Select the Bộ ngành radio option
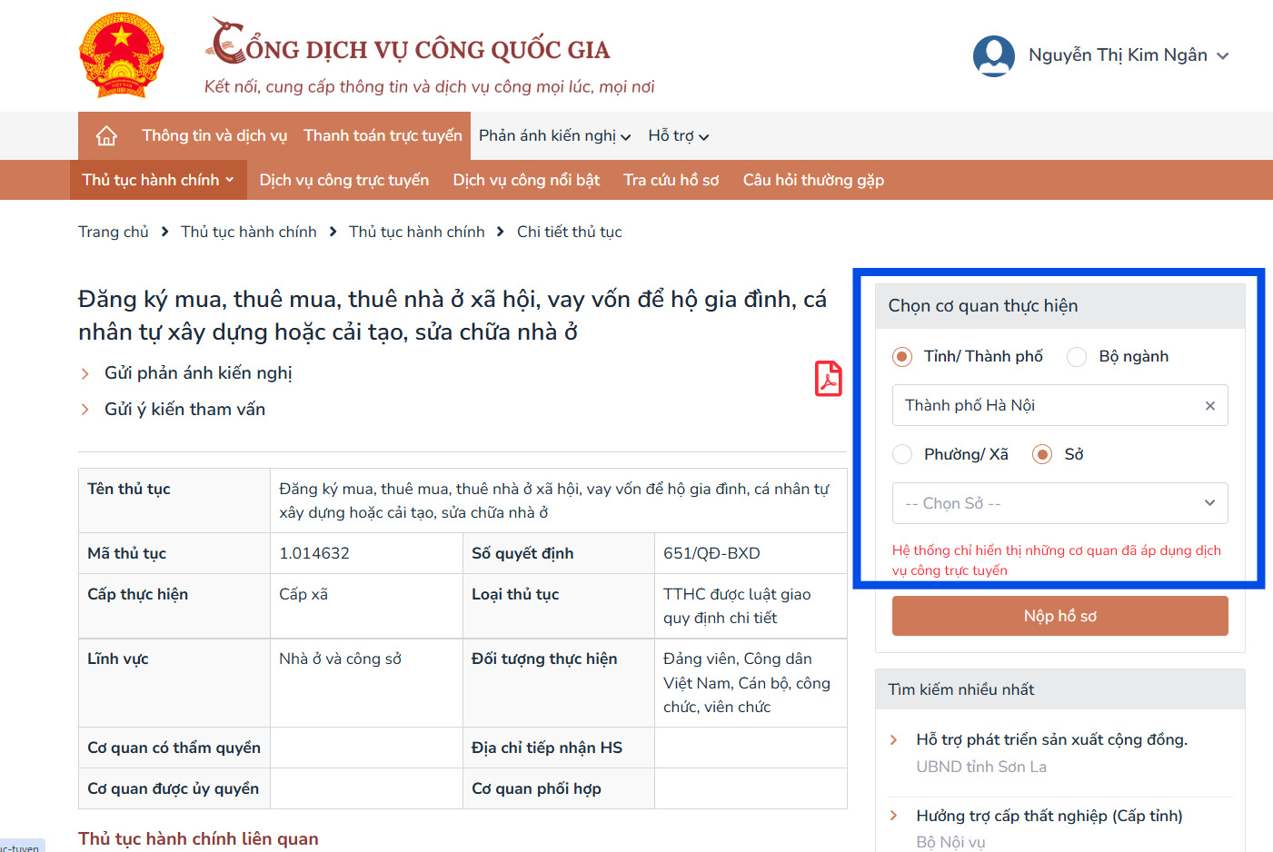The width and height of the screenshot is (1273, 852). click(1077, 357)
